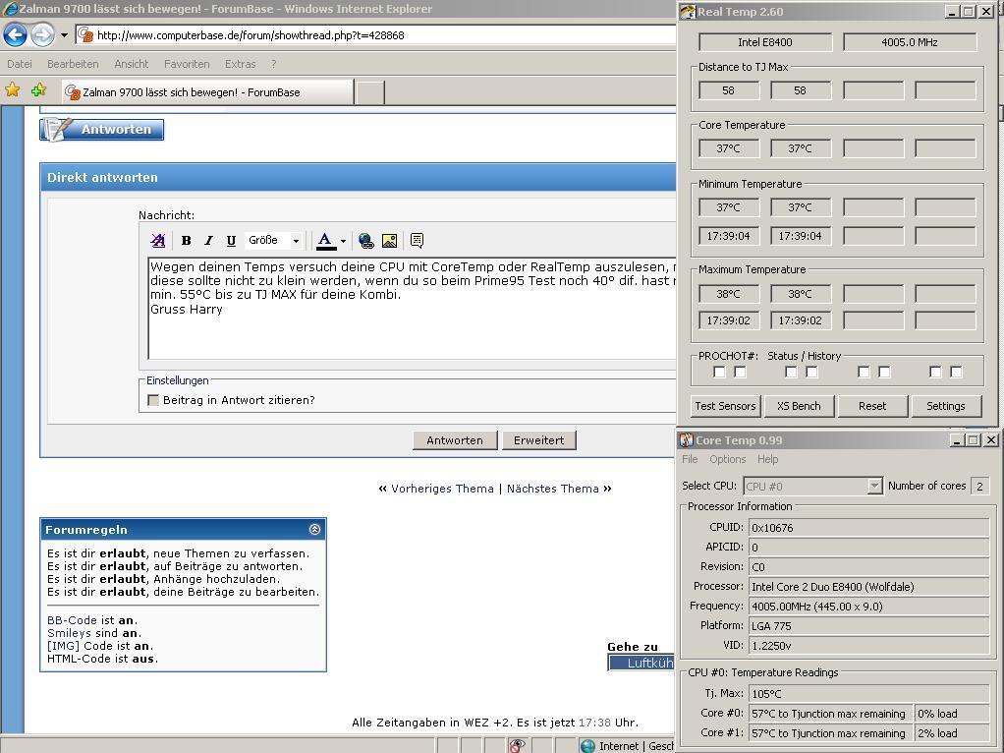
Task: Click the VID 1.2250v value
Action: (x=868, y=645)
